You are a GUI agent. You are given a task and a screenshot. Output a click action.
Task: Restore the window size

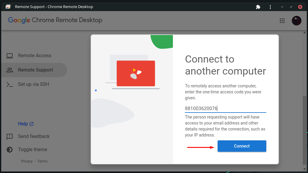[291, 7]
